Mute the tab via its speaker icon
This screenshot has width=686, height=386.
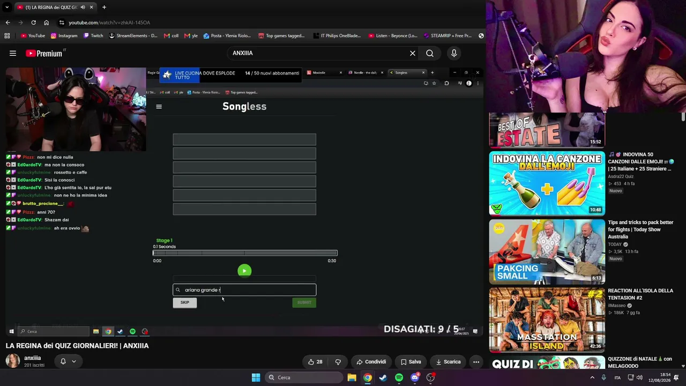point(83,7)
